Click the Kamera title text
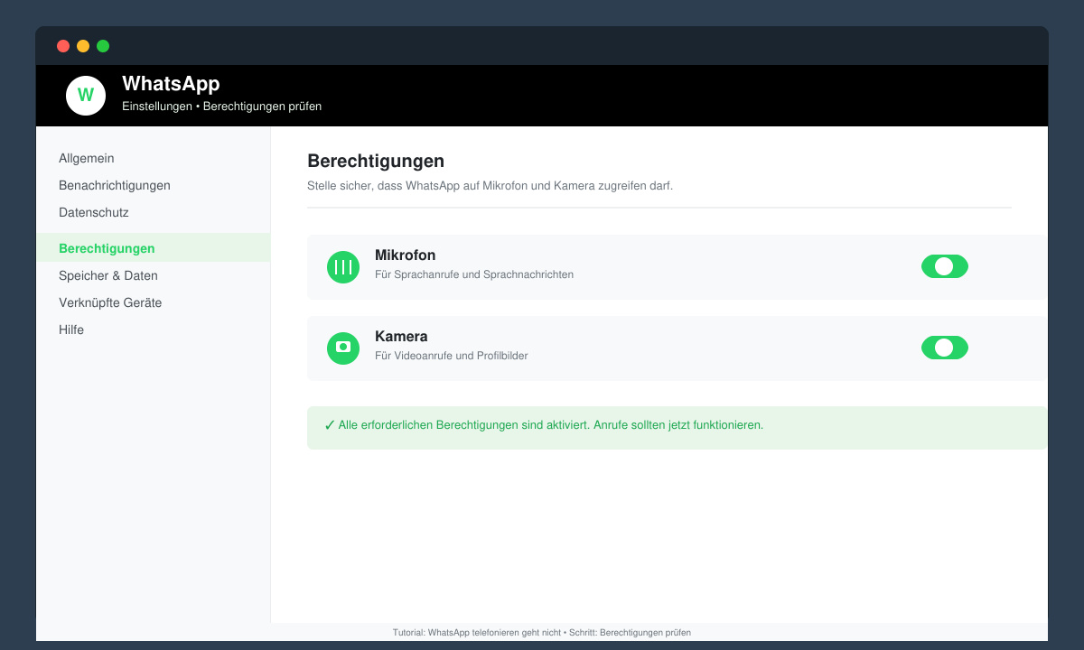1084x650 pixels. [x=401, y=337]
